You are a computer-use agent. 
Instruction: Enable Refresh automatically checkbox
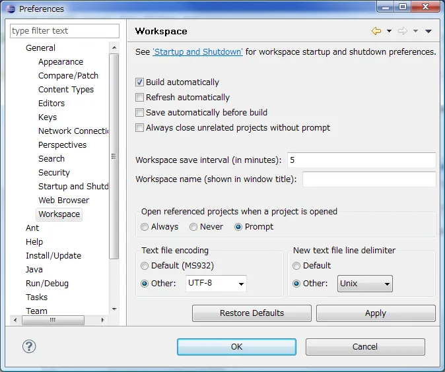coord(139,97)
